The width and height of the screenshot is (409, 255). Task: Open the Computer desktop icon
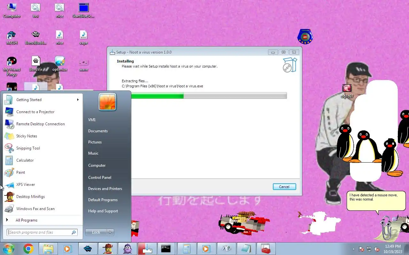point(12,10)
